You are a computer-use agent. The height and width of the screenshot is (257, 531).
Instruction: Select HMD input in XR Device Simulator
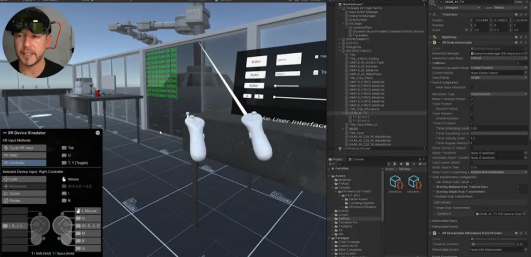click(x=24, y=155)
